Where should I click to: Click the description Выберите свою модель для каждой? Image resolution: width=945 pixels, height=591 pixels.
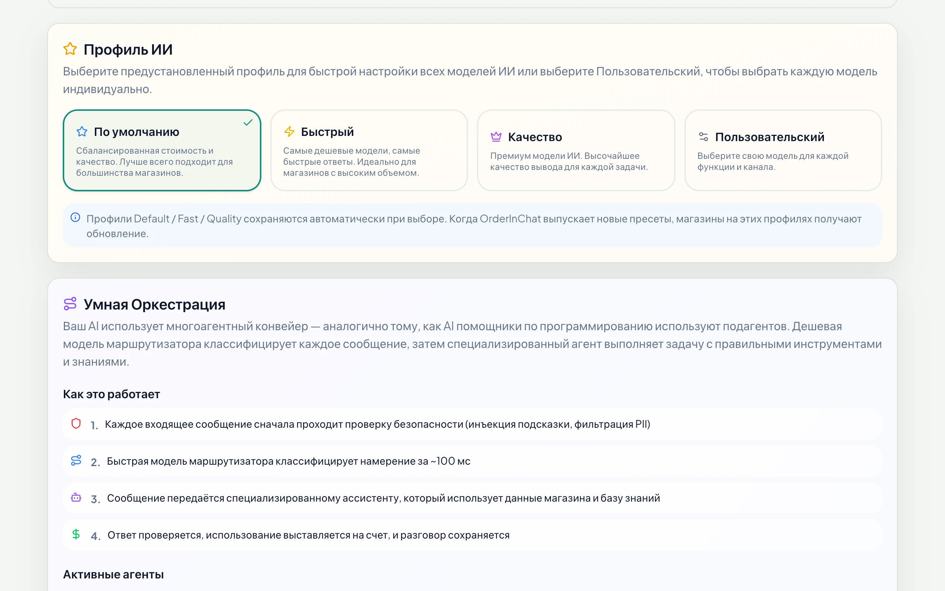(x=773, y=161)
